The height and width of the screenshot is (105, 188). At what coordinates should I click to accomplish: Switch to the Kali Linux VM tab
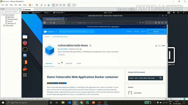coord(28,10)
